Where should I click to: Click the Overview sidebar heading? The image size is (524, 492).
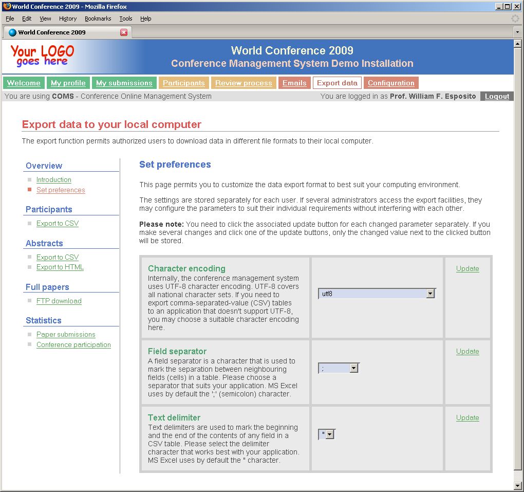point(44,166)
